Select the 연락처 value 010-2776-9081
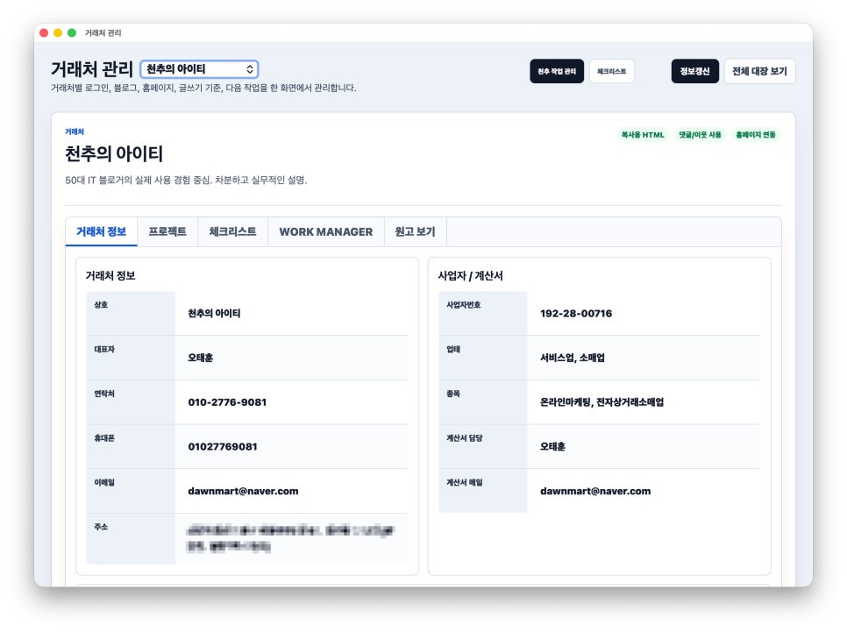Image resolution: width=847 pixels, height=632 pixels. pos(227,402)
